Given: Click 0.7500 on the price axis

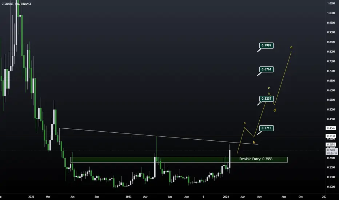Looking at the screenshot, I should click(331, 61).
